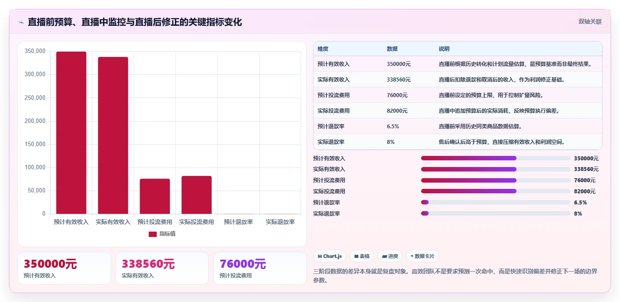
Task: Click the 实际退款率 progress bar
Action: click(x=496, y=213)
